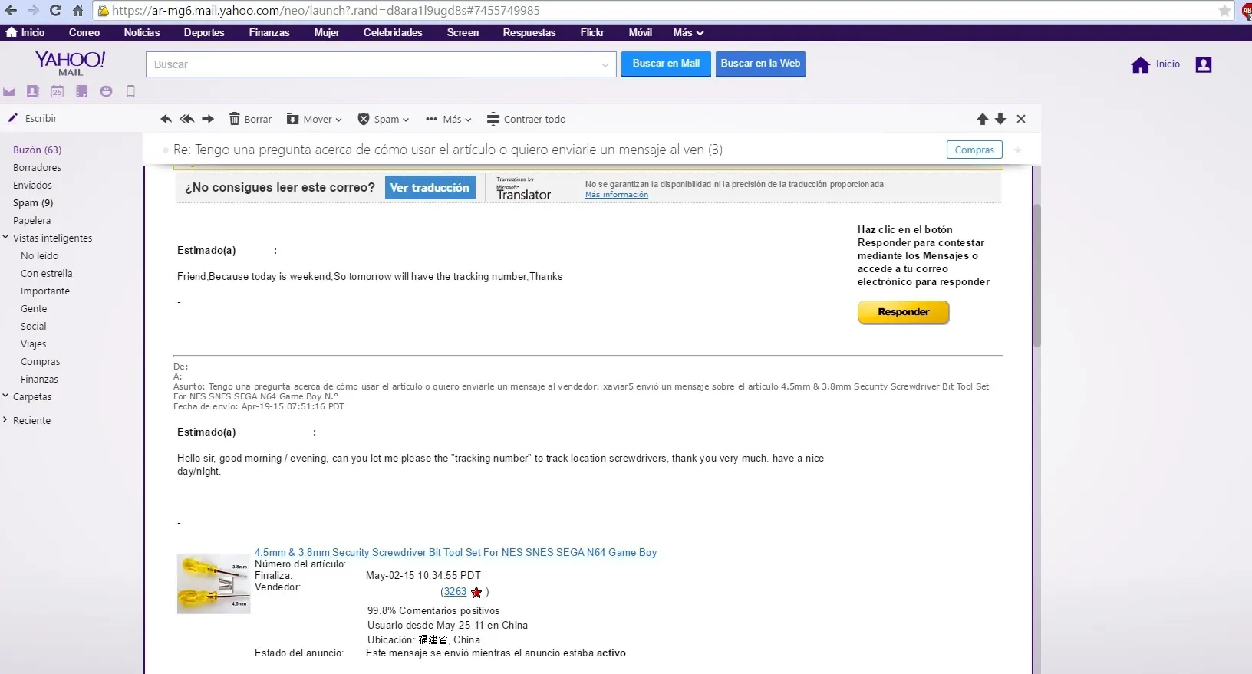1252x674 pixels.
Task: Open Flickr in the navigation bar
Action: [x=592, y=32]
